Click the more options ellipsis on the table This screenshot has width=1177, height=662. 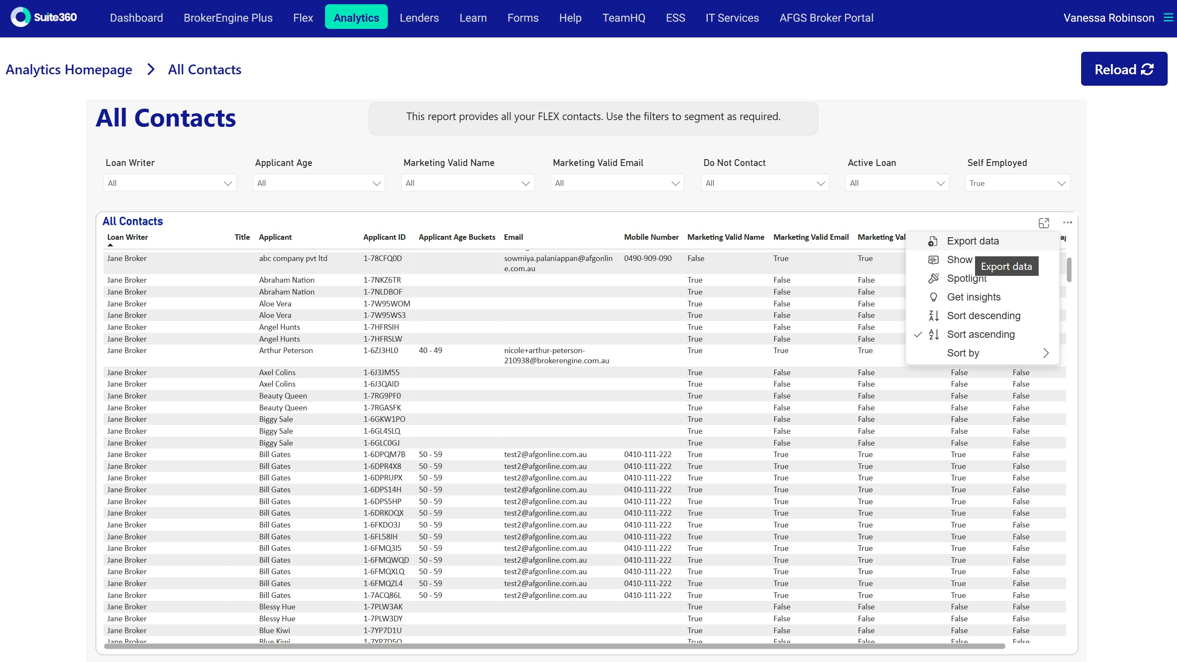pyautogui.click(x=1068, y=222)
